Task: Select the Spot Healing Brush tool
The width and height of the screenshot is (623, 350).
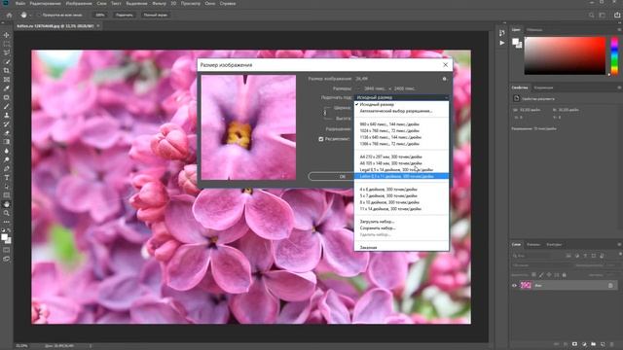Action: point(7,97)
